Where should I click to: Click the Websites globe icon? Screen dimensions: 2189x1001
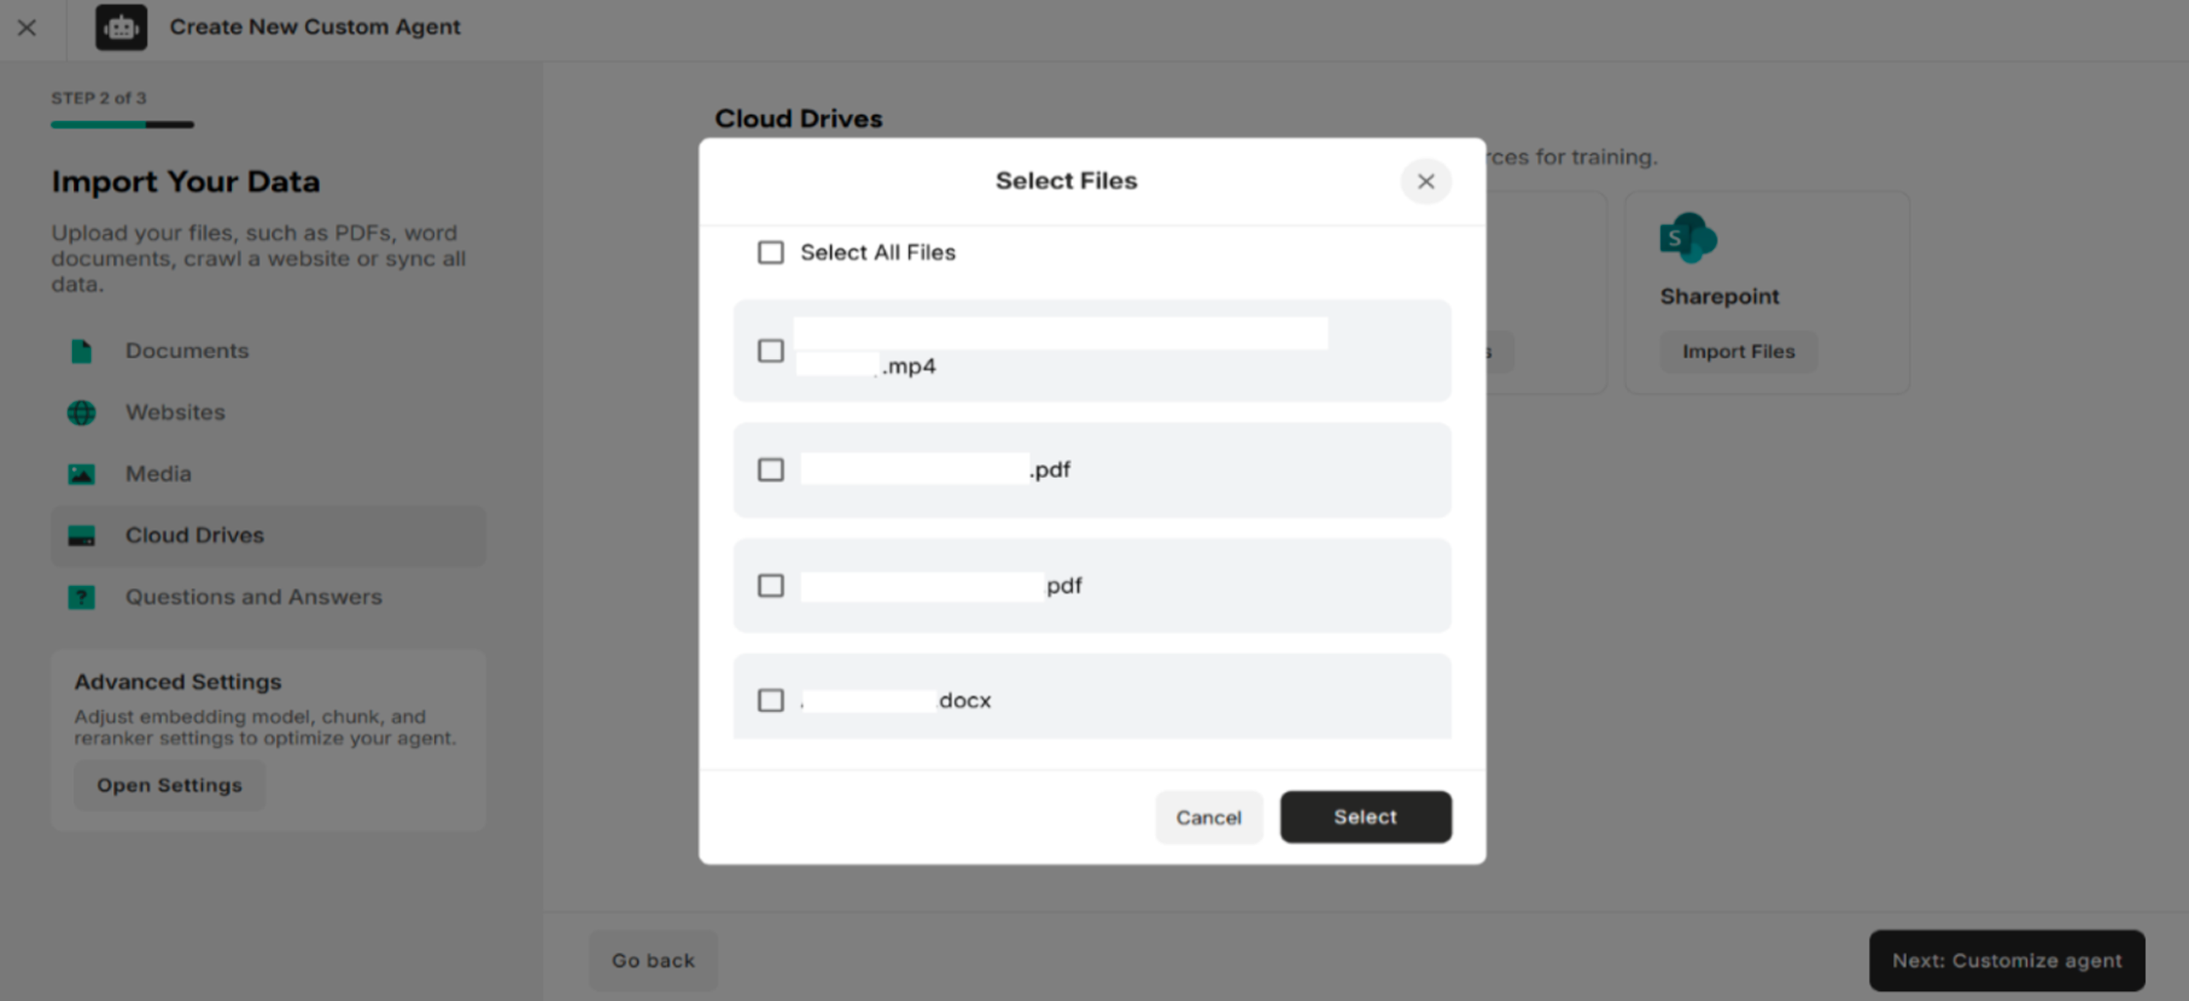pos(81,412)
